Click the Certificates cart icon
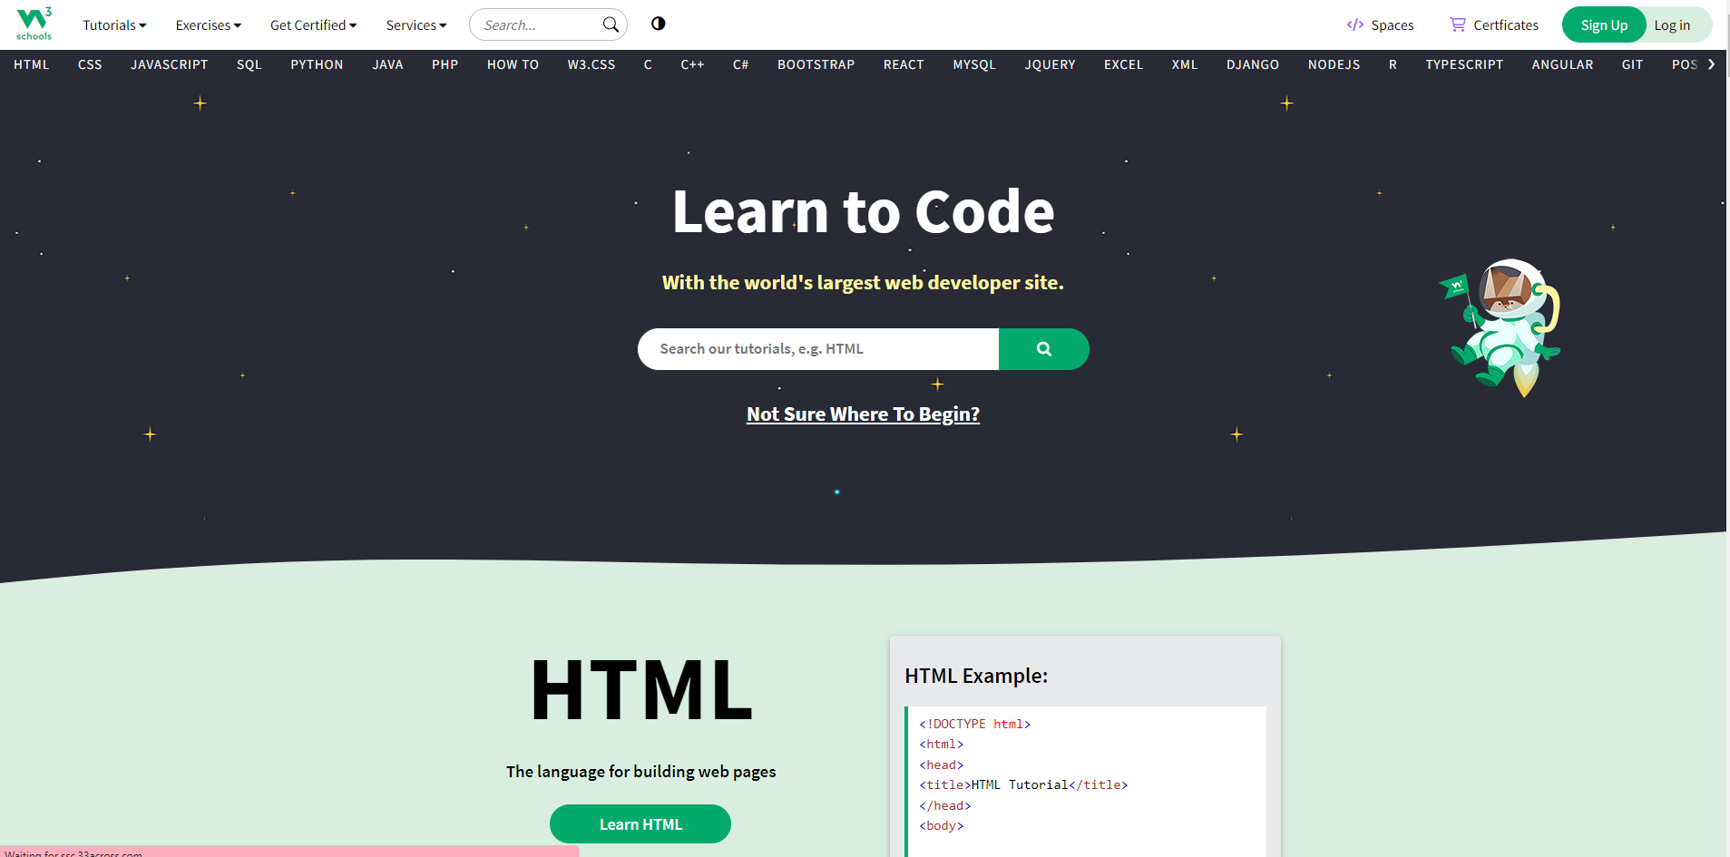1730x857 pixels. coord(1456,24)
